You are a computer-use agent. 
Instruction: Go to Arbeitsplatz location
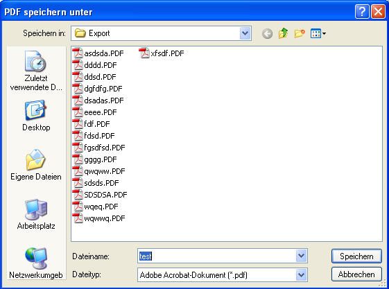coord(36,214)
